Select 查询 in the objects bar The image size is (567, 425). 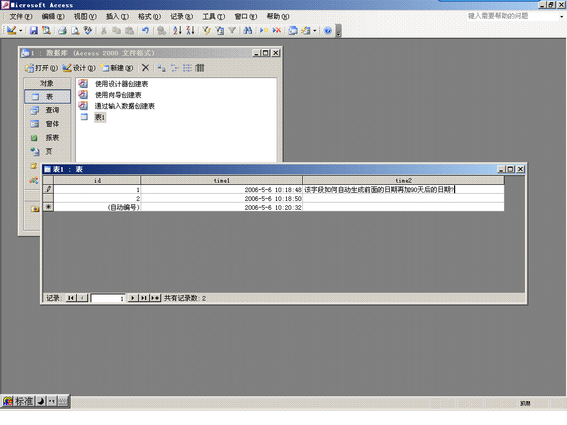(48, 110)
